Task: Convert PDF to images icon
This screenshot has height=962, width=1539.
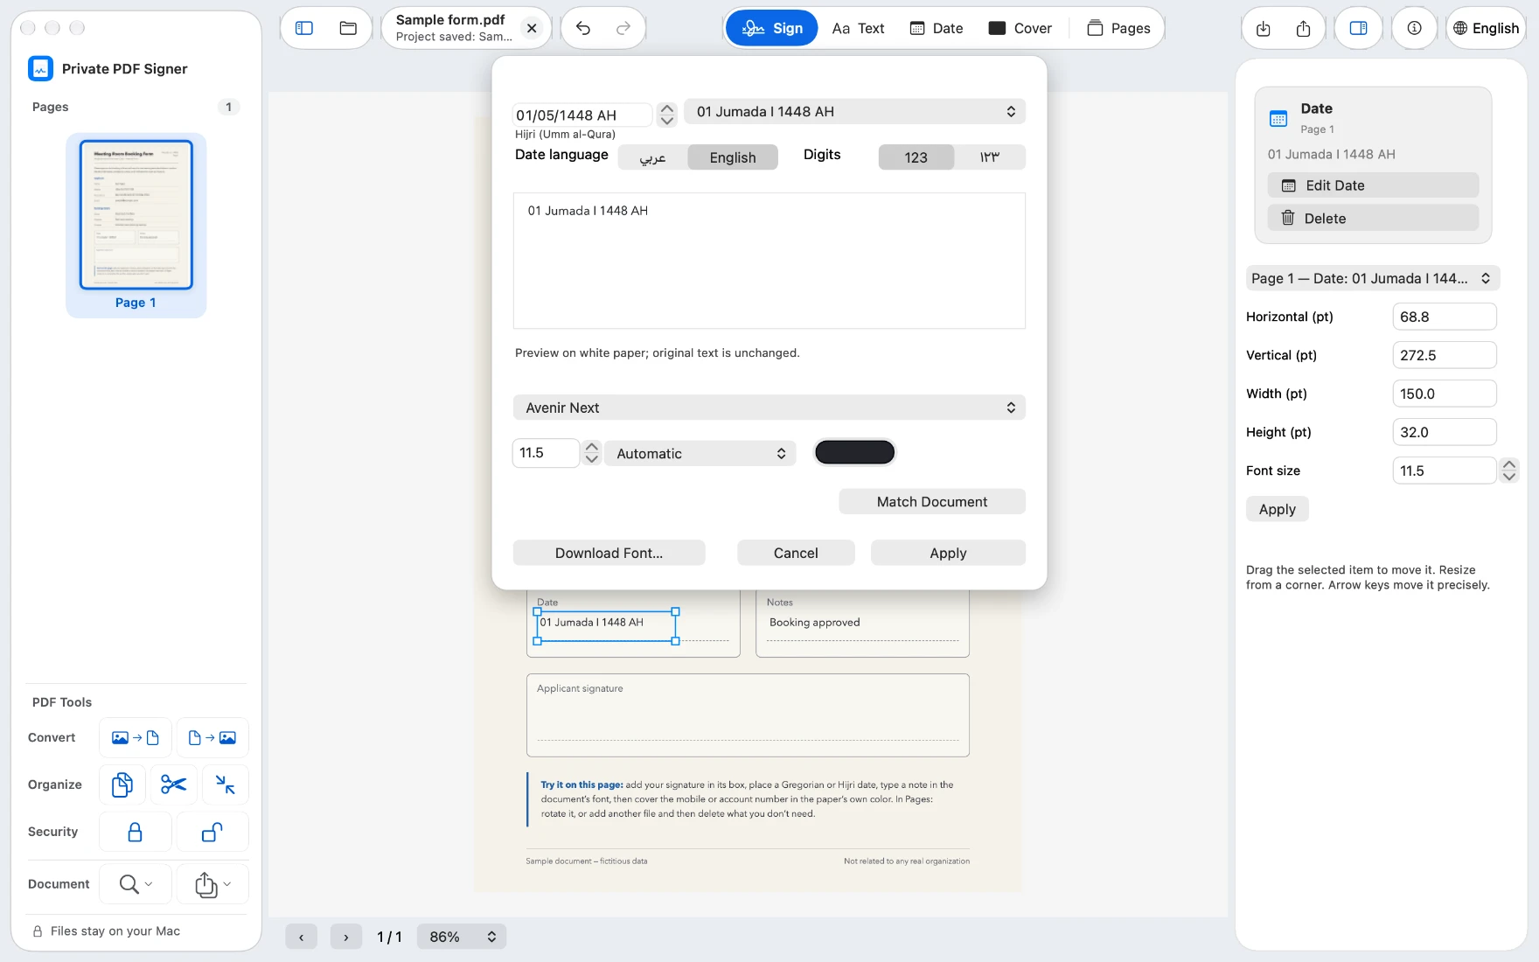Action: coord(212,737)
